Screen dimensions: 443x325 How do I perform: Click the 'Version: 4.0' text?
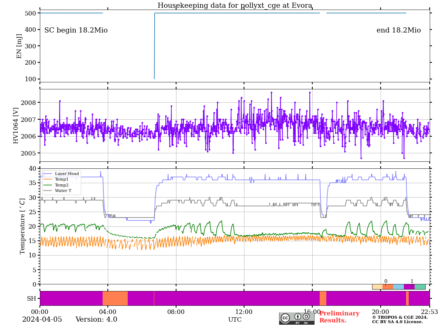click(x=96, y=319)
